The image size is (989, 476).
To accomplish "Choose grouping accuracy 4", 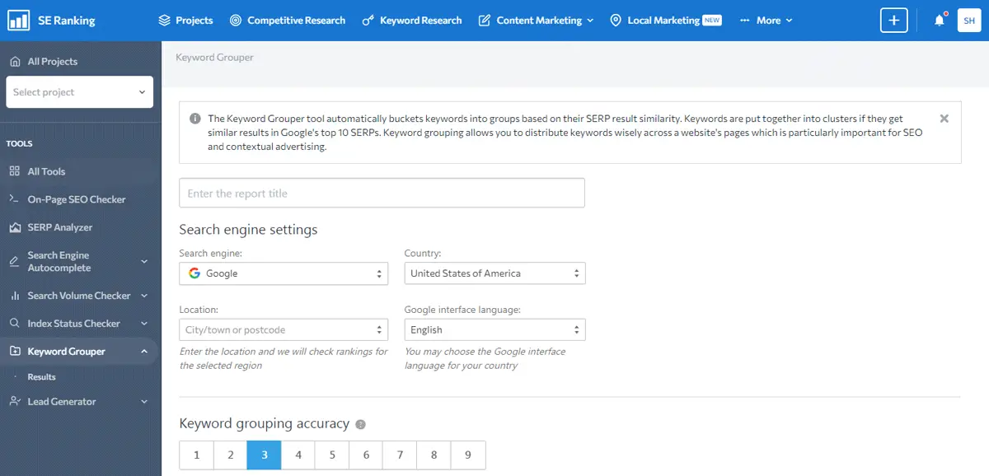I will 298,455.
